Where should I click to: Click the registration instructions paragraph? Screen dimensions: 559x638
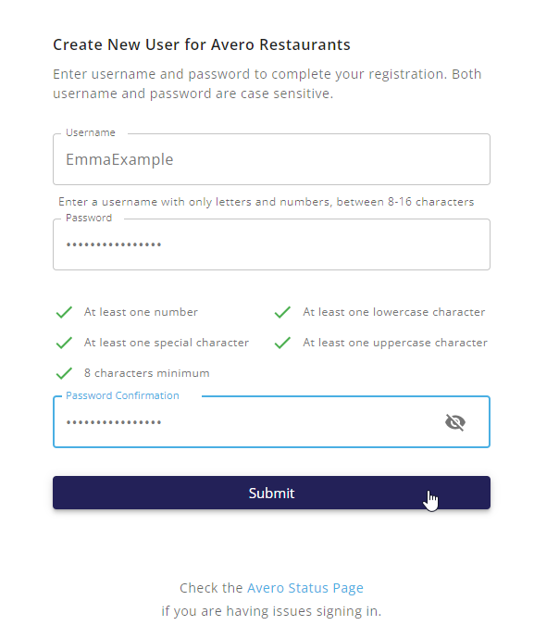(x=267, y=84)
